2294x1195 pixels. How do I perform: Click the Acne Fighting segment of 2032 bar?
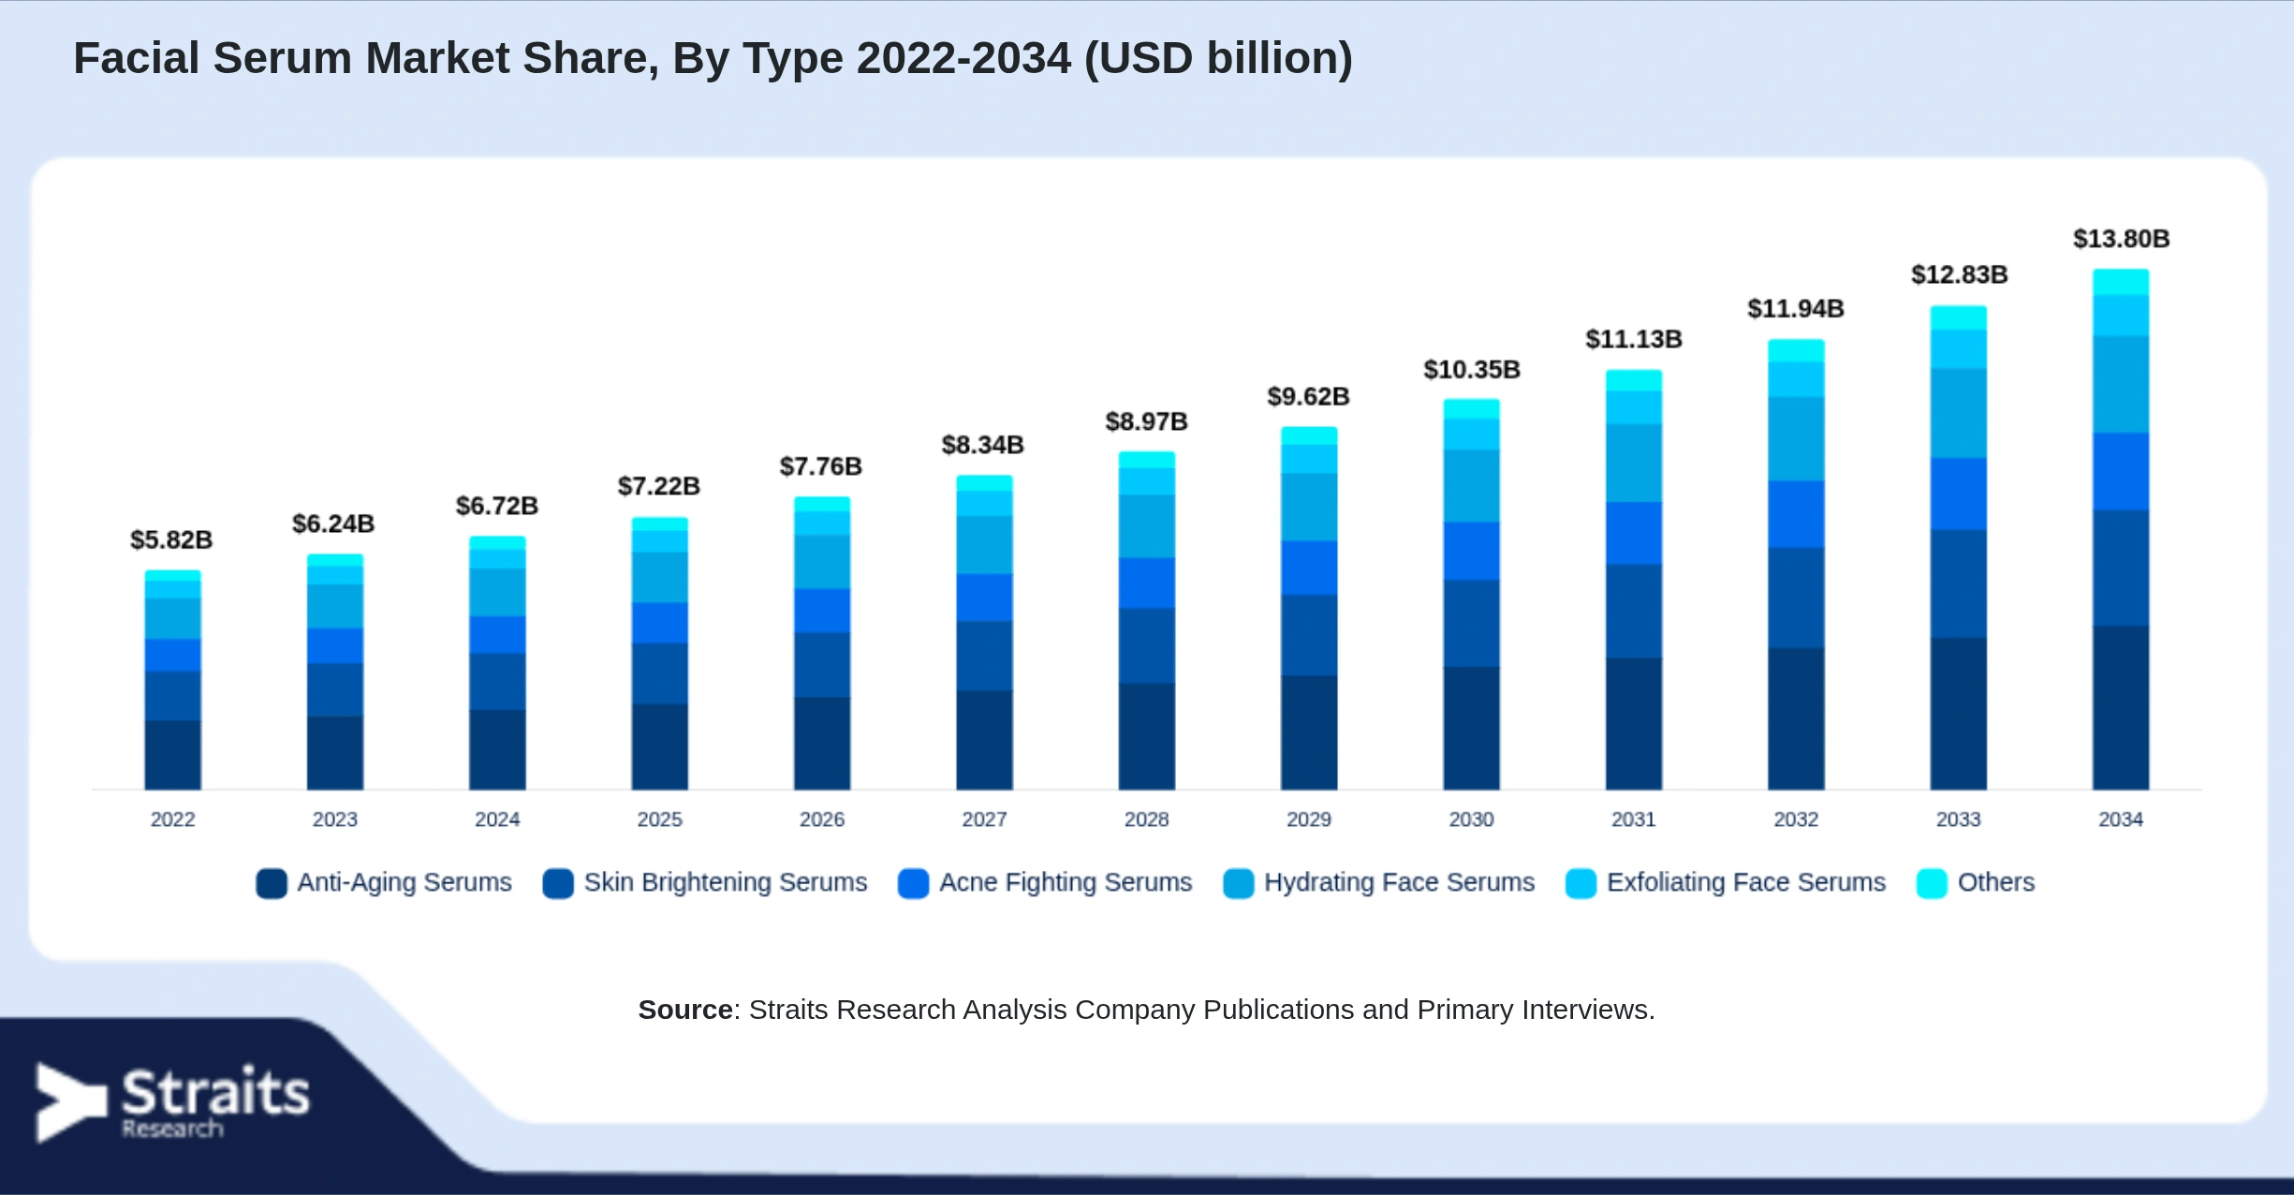[1796, 514]
